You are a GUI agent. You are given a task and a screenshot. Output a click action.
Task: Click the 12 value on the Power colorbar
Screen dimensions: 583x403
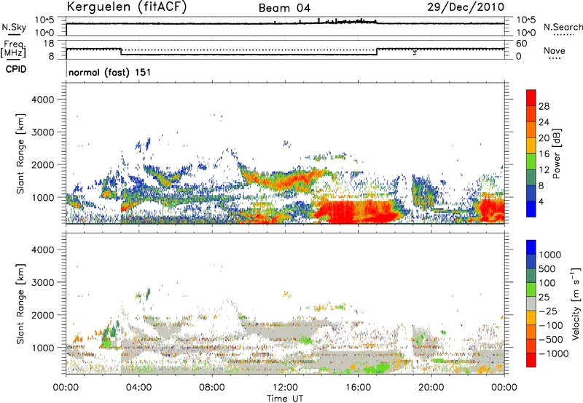coord(544,170)
